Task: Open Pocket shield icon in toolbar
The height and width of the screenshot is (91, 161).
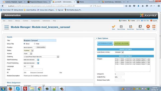Action: click(x=134, y=6)
